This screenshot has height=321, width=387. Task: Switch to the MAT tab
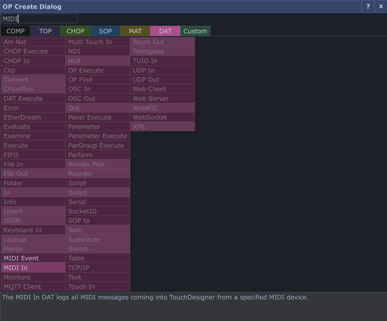click(x=135, y=31)
